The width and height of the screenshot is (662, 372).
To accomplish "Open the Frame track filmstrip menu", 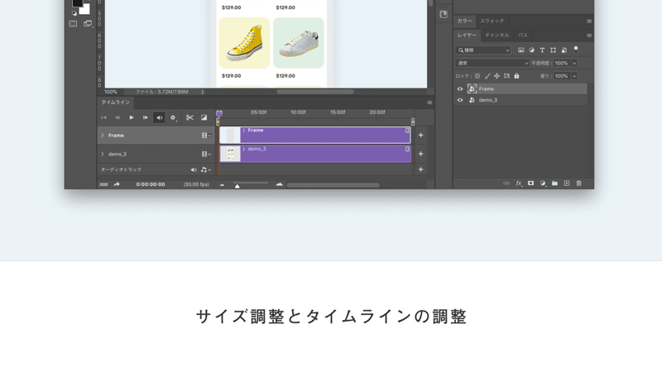I will (x=206, y=136).
